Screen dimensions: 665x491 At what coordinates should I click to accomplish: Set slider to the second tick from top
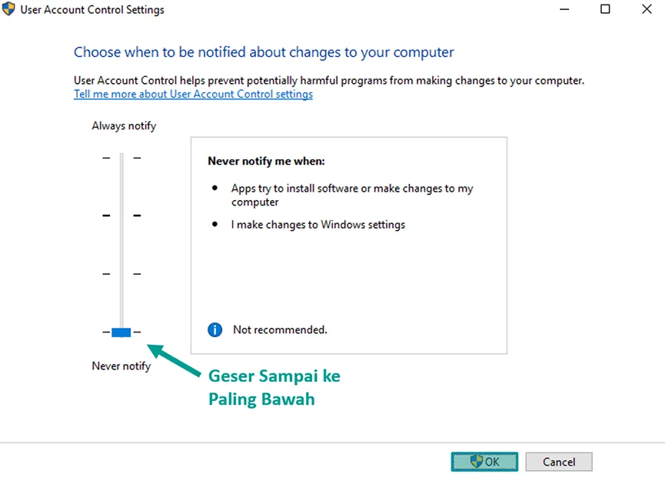pos(121,215)
